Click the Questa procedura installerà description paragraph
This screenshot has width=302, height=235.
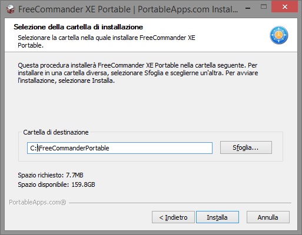point(138,73)
